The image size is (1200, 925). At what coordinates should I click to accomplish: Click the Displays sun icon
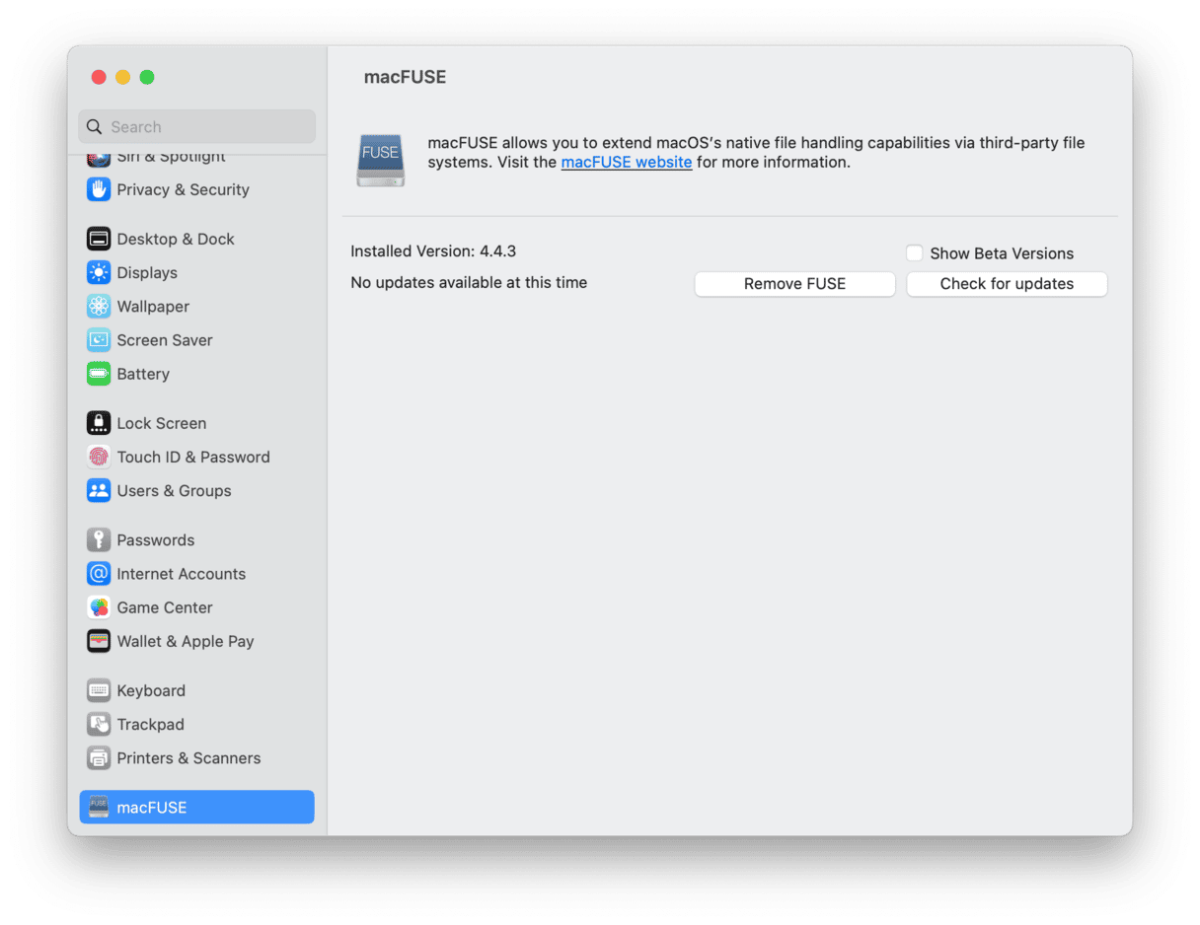(99, 272)
